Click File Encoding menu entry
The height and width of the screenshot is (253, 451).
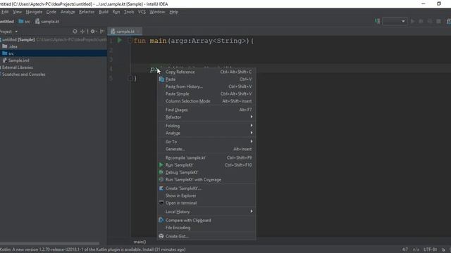[206, 228]
